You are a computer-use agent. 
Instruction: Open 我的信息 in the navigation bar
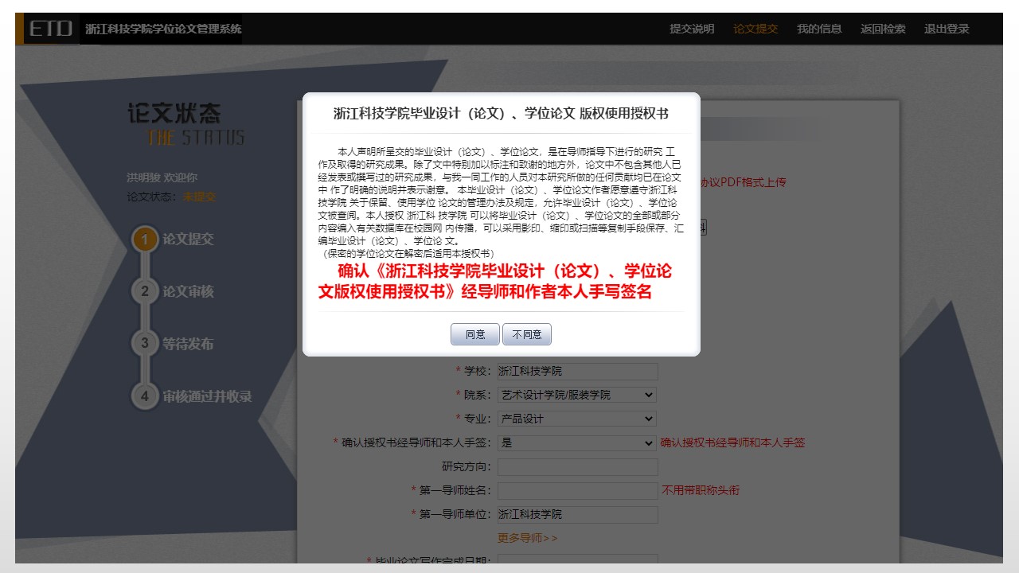click(x=819, y=29)
